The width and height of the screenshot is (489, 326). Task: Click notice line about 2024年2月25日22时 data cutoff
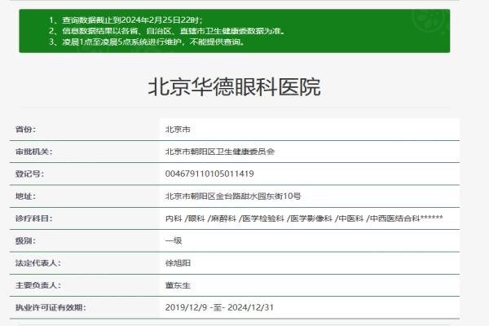click(126, 20)
